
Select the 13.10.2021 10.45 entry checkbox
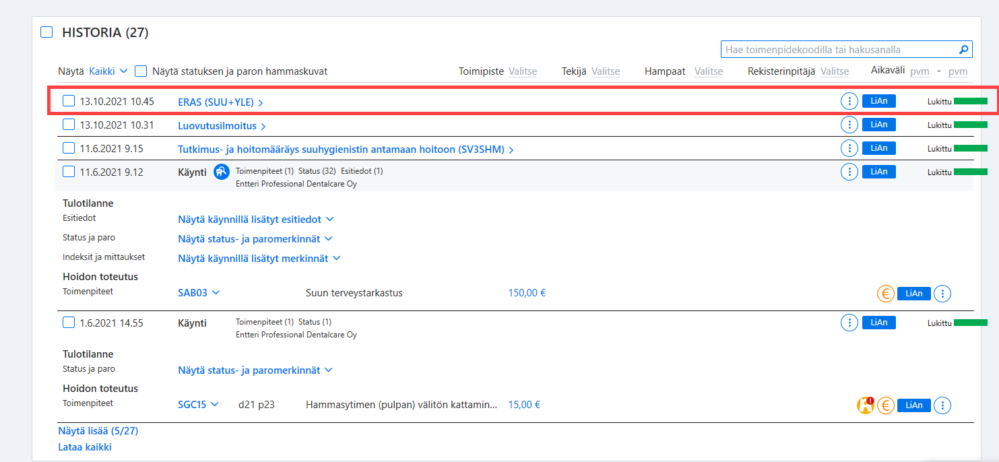pos(69,101)
